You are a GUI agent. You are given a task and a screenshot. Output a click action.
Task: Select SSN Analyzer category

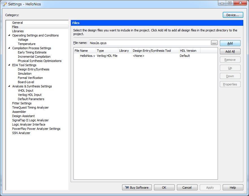(x=21, y=133)
